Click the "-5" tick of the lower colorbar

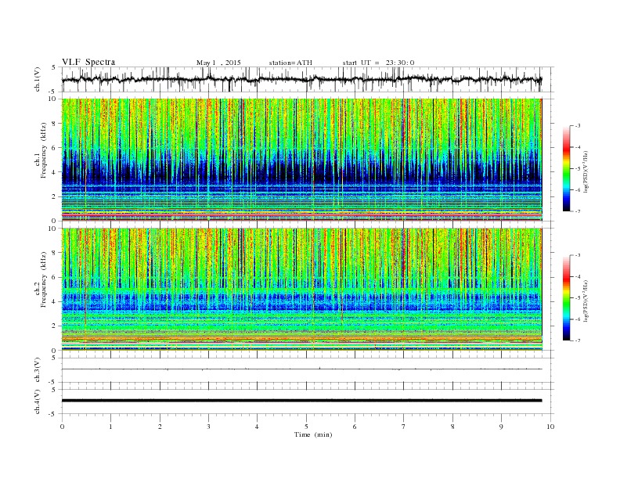[577, 298]
